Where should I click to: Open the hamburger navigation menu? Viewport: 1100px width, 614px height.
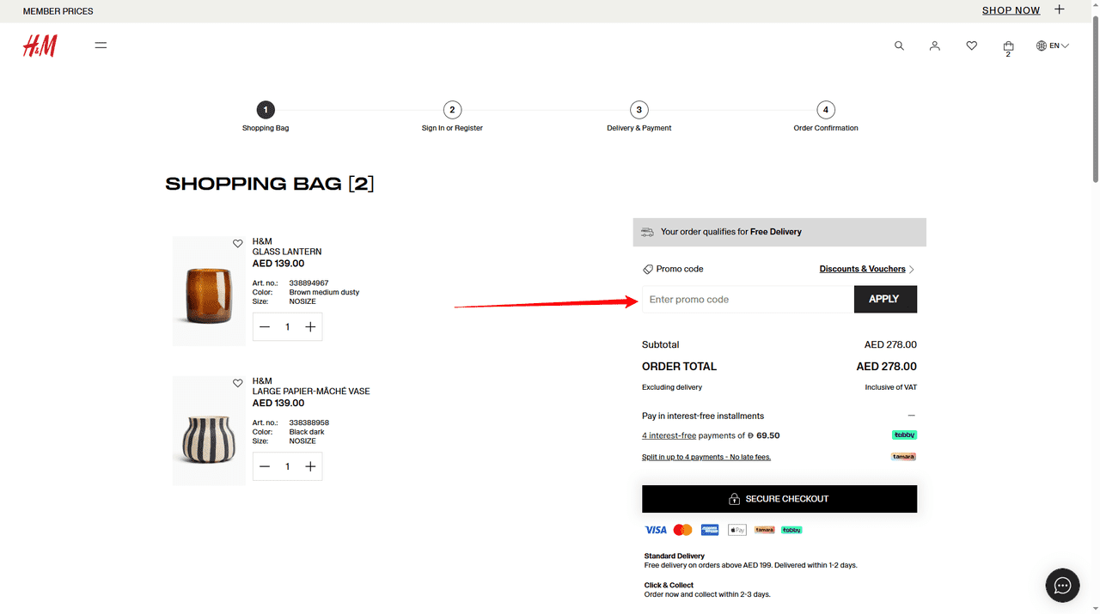point(101,46)
